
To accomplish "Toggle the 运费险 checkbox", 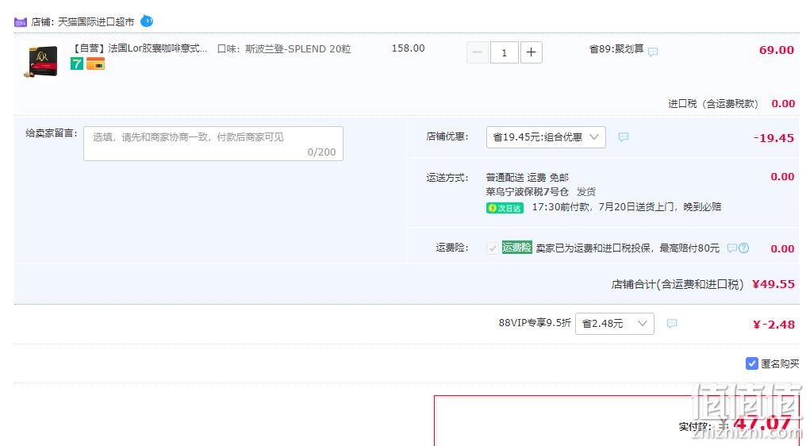I will click(493, 248).
